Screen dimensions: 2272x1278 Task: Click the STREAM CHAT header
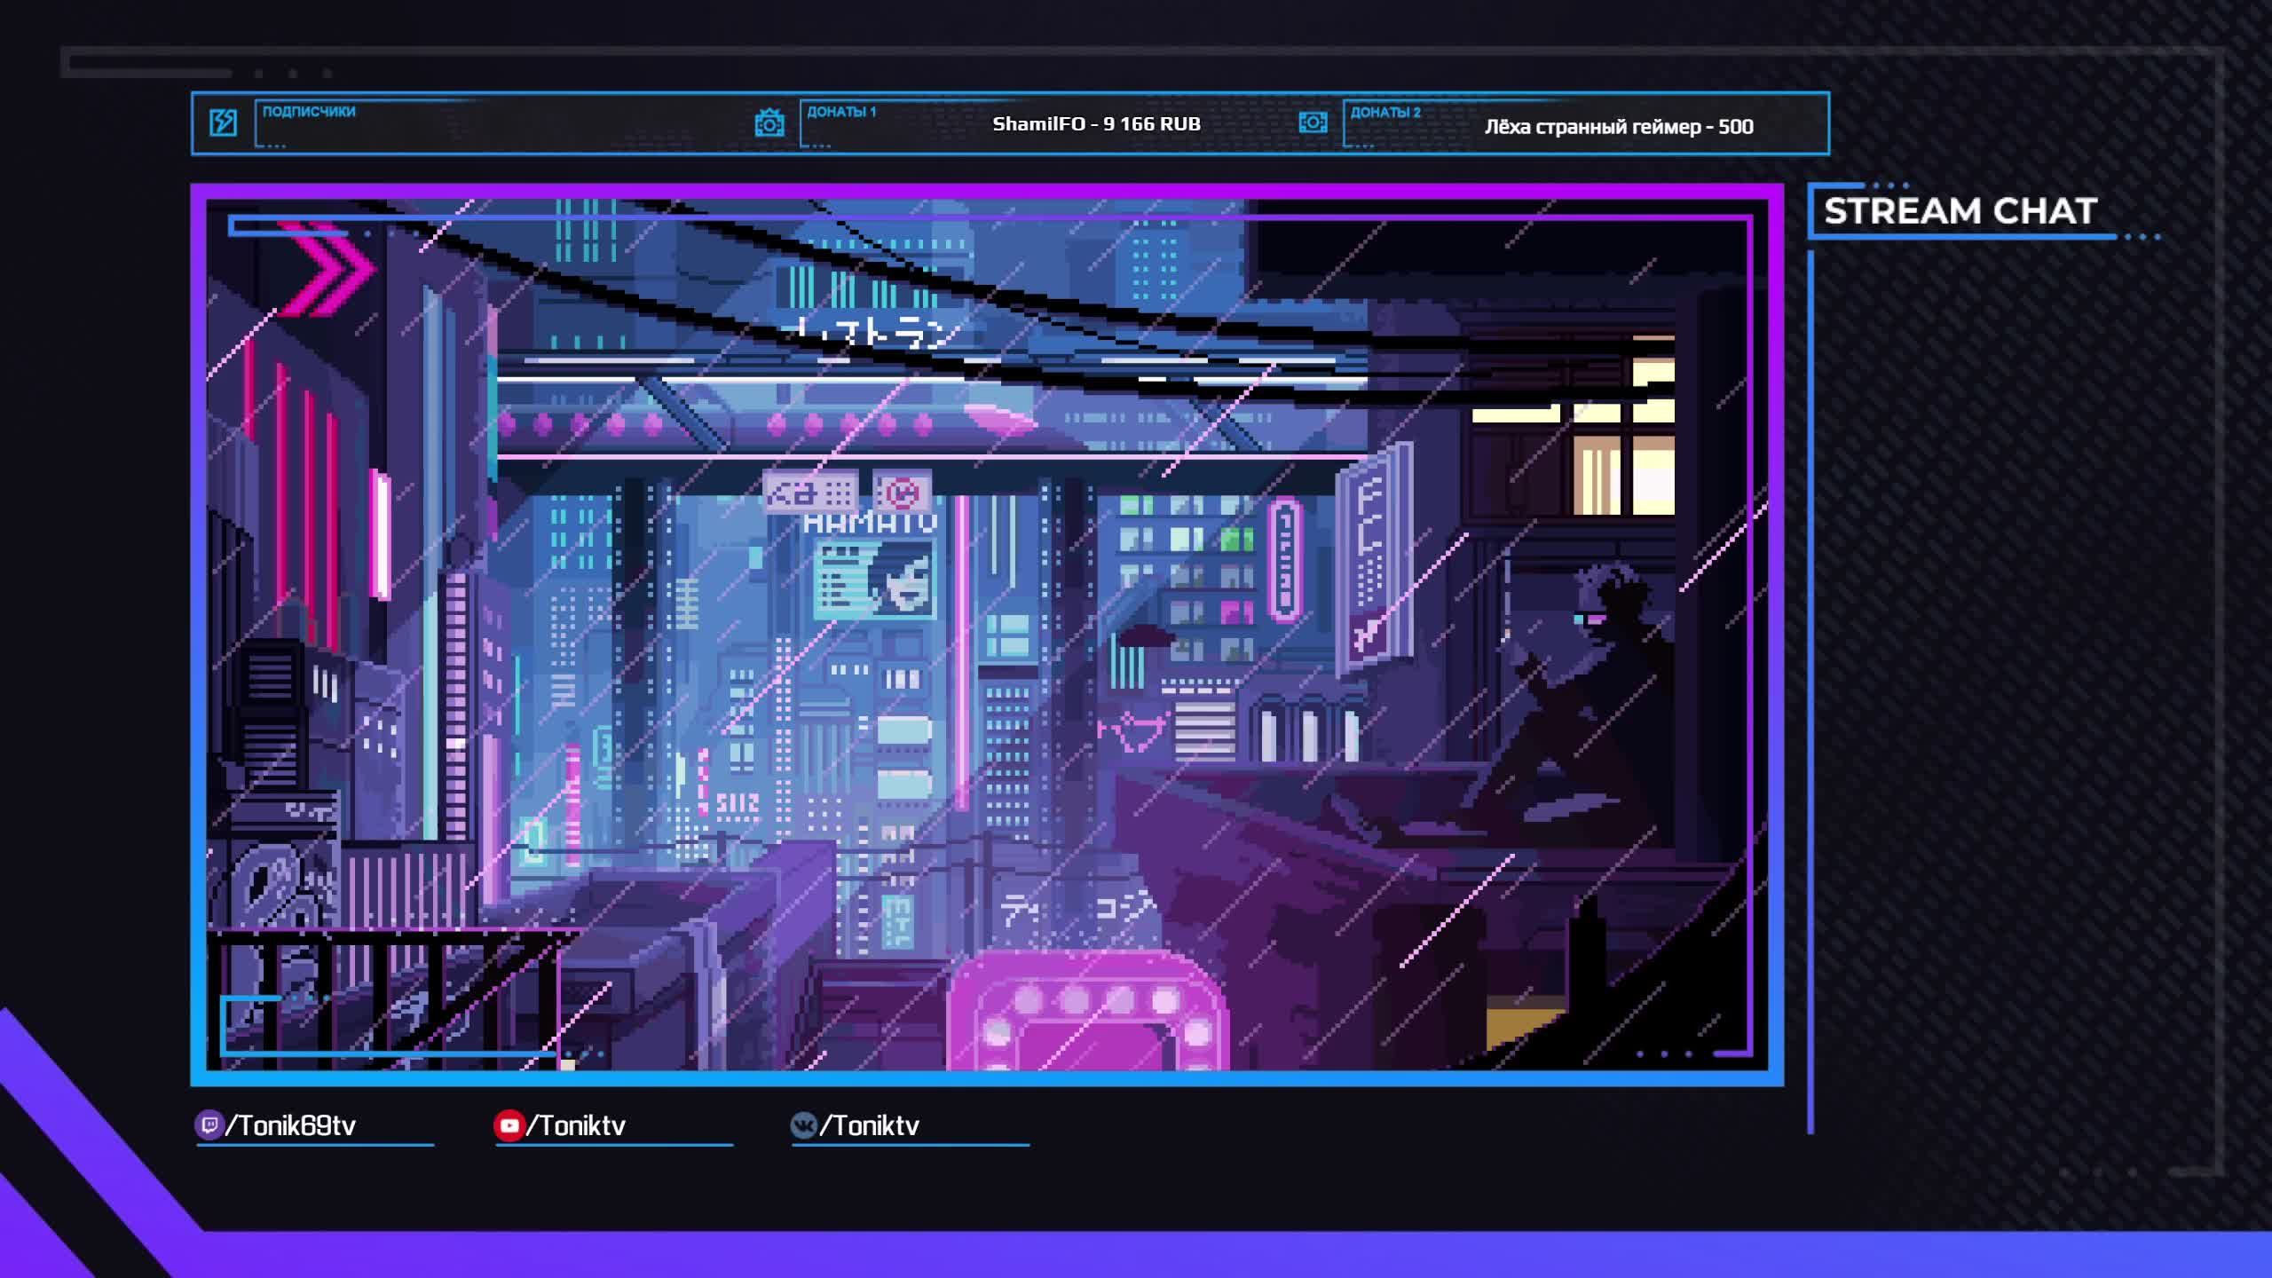point(1960,211)
